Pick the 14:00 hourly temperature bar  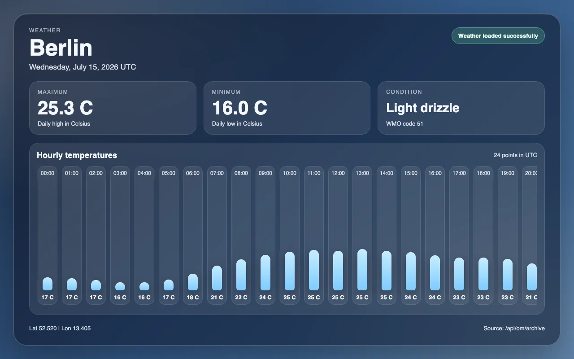pos(387,271)
